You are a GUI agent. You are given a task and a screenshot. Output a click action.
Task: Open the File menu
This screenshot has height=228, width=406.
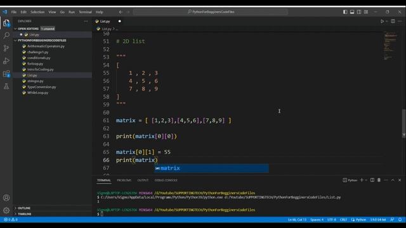click(x=14, y=12)
